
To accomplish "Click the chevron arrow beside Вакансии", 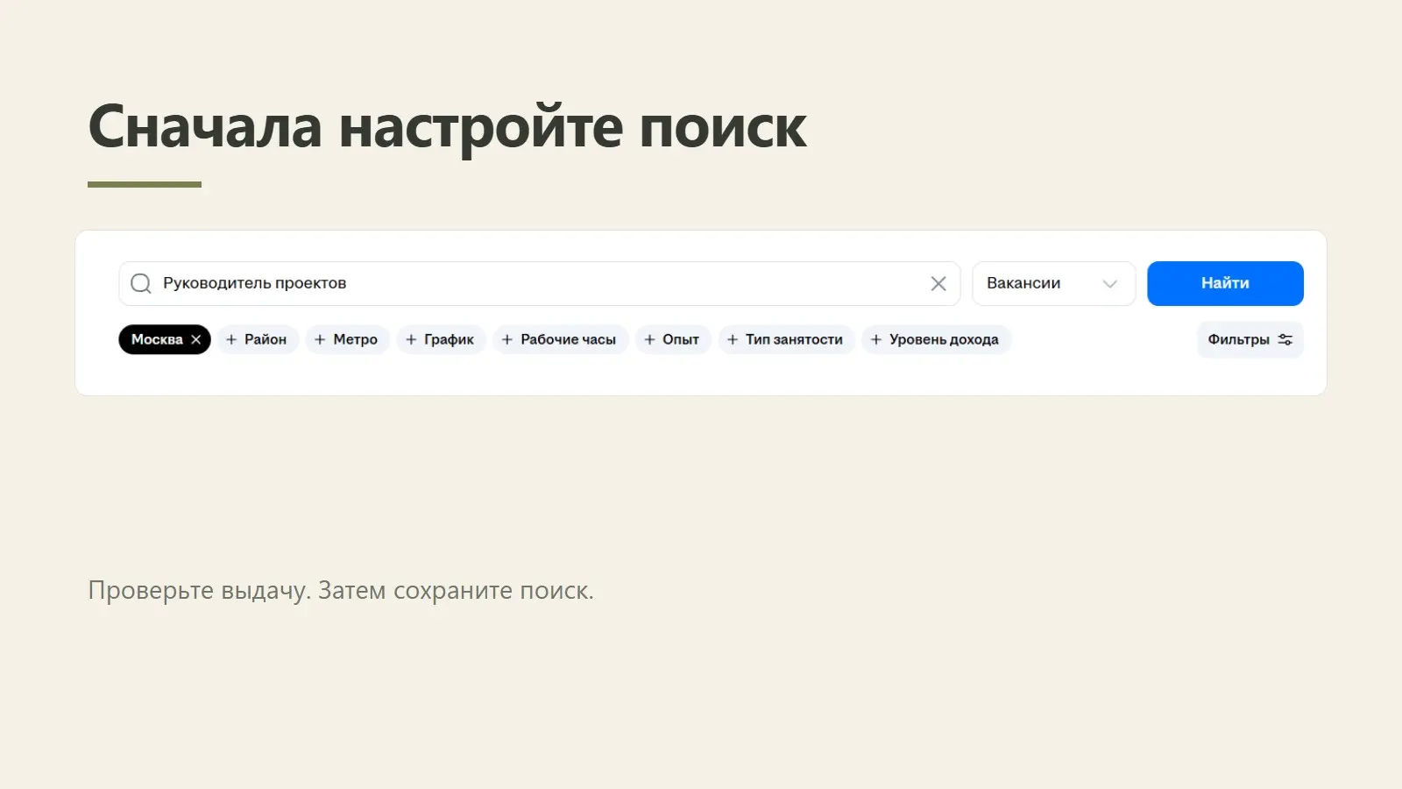I will 1110,283.
